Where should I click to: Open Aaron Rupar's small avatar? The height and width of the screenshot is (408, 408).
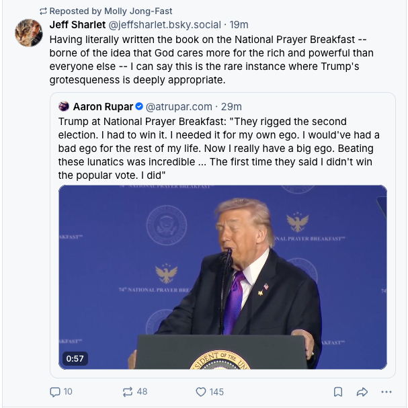65,106
